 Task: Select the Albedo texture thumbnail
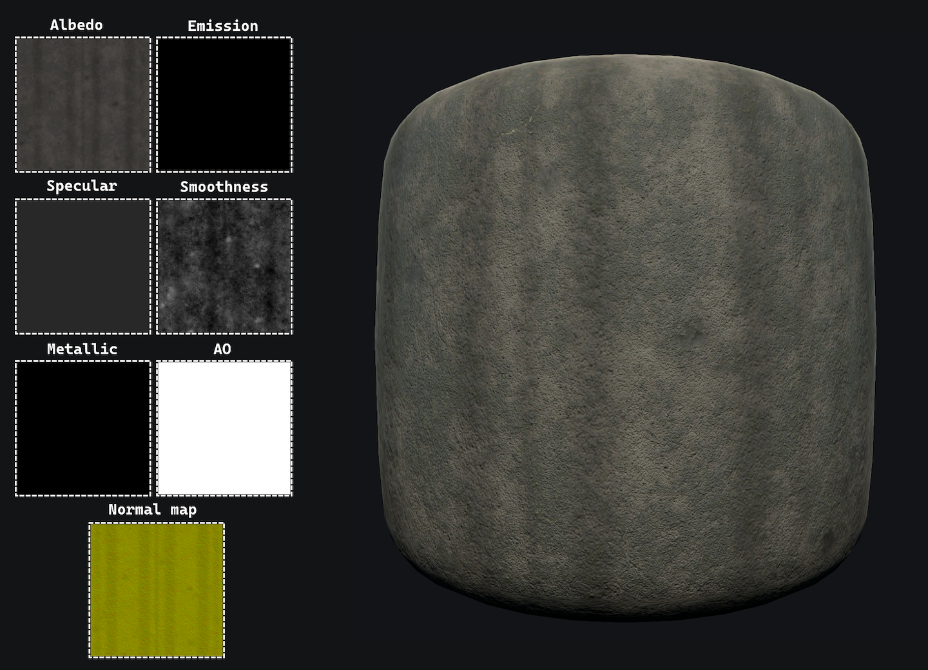(x=82, y=104)
